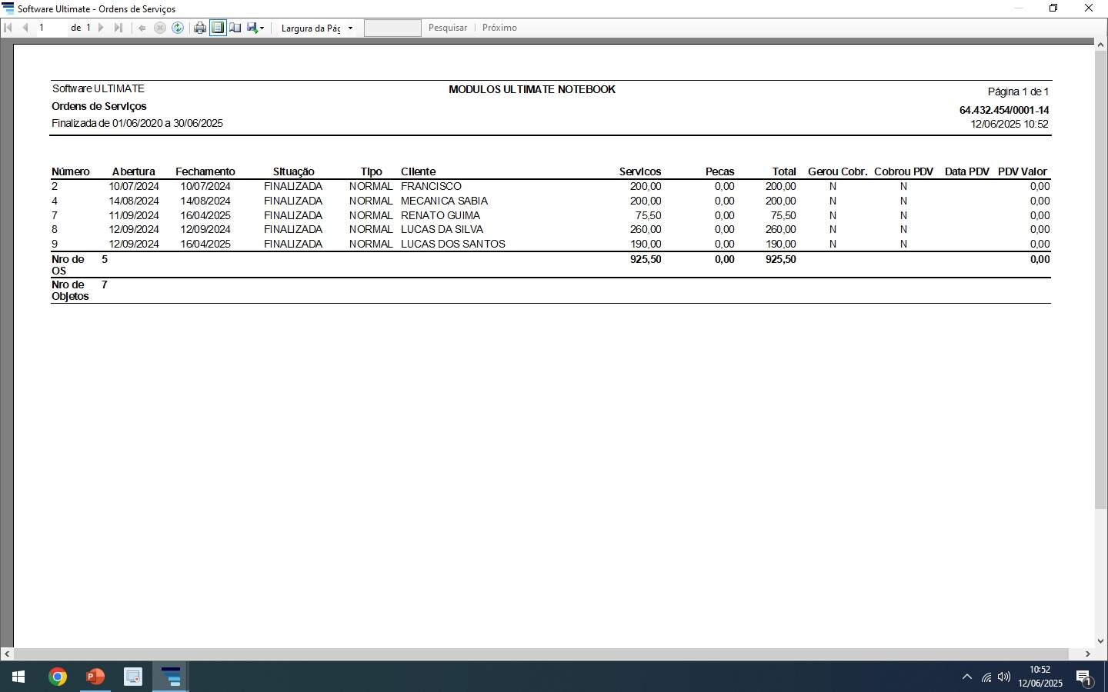
Task: Open page setup
Action: tap(235, 28)
